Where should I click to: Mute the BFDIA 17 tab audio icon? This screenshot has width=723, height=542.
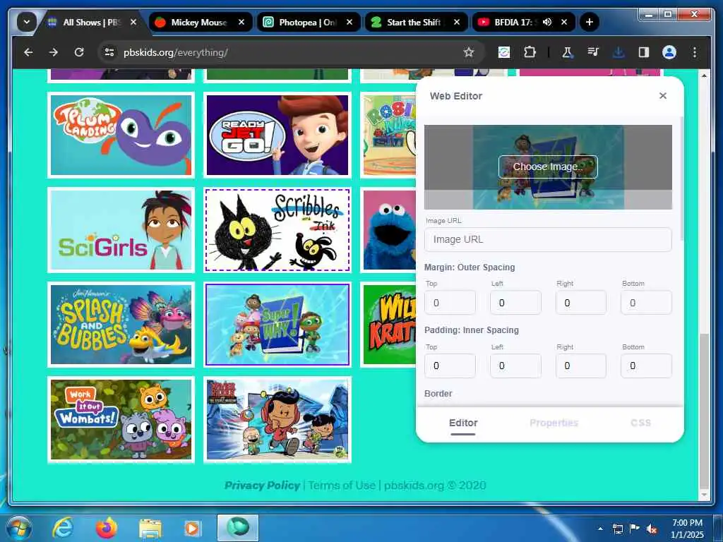pos(547,22)
